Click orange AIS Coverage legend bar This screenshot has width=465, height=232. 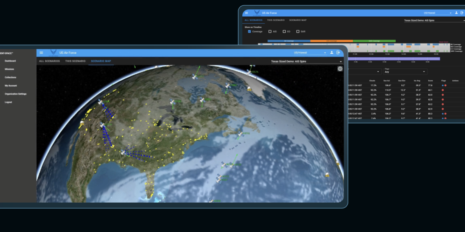point(332,41)
